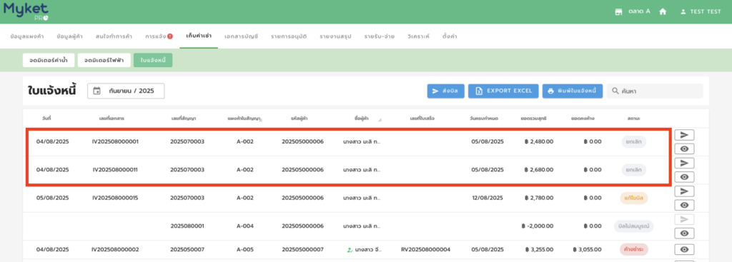The height and width of the screenshot is (262, 732).
Task: Send invoice IV202508000001 using its arrow icon
Action: (684, 135)
